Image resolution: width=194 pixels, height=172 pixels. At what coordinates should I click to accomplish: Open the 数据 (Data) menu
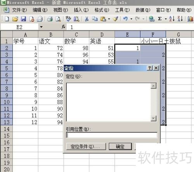pos(143,10)
